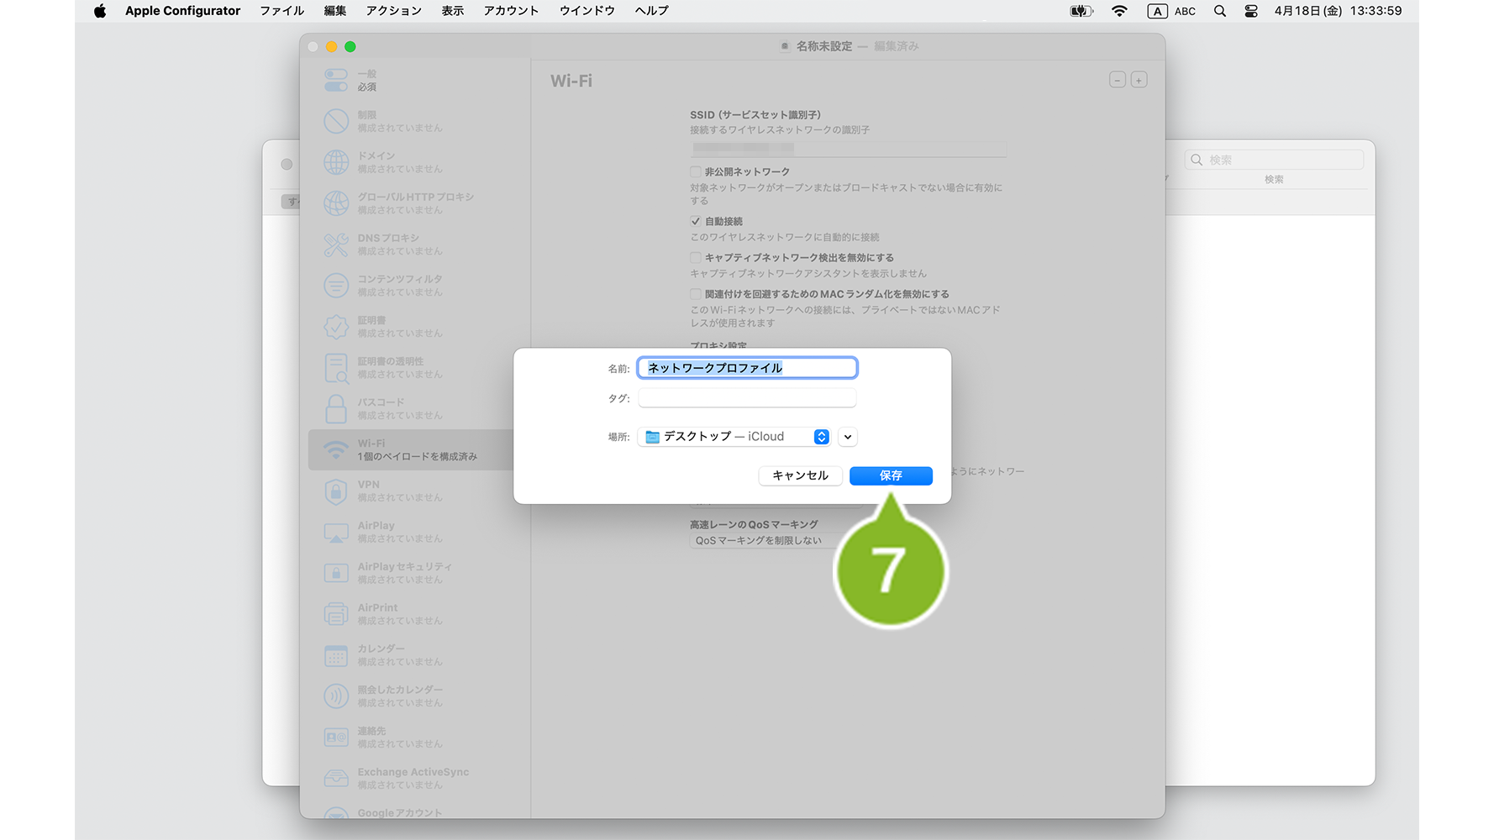Viewport: 1494px width, 840px height.
Task: Select the 連絡先 payload in the sidebar
Action: pyautogui.click(x=417, y=738)
